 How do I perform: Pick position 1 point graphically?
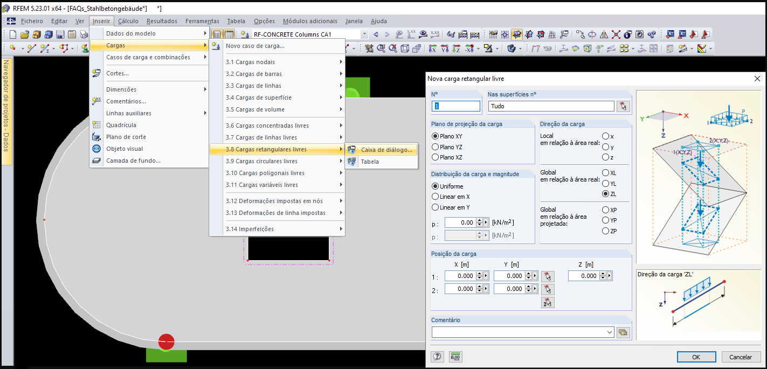(548, 276)
